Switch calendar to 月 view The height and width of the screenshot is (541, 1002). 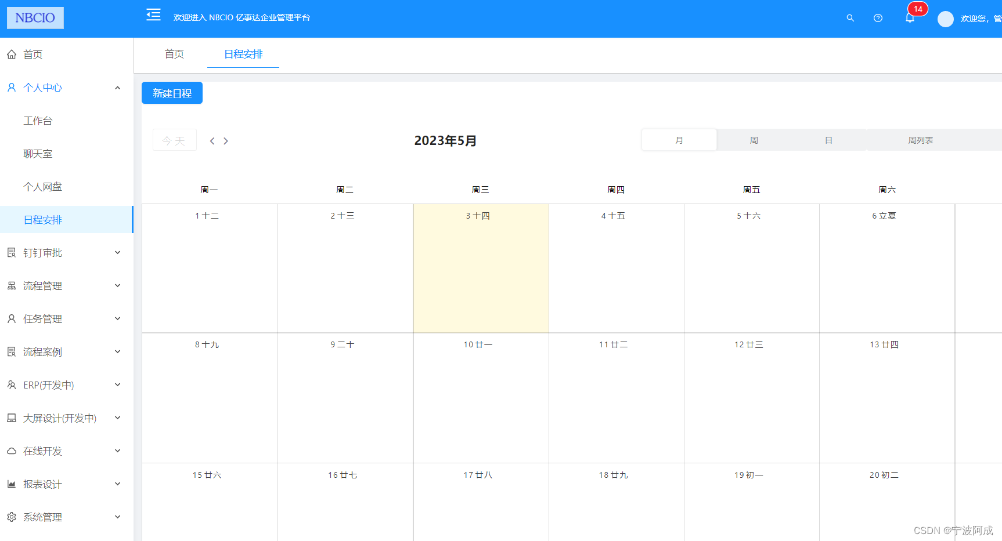click(x=679, y=140)
